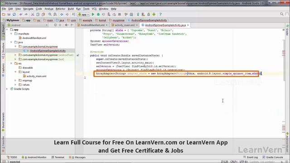The image size is (290, 163).
Task: Click the Synchronize toolbar icon
Action: (x=14, y=14)
